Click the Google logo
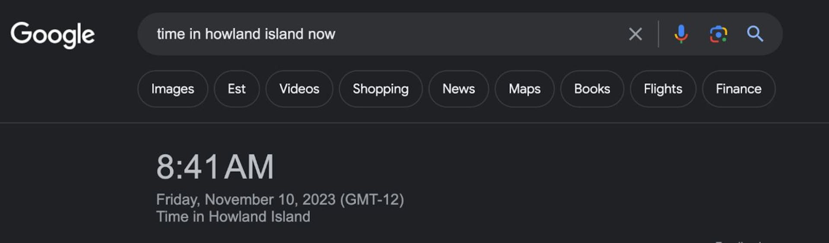The width and height of the screenshot is (829, 243). coord(52,34)
